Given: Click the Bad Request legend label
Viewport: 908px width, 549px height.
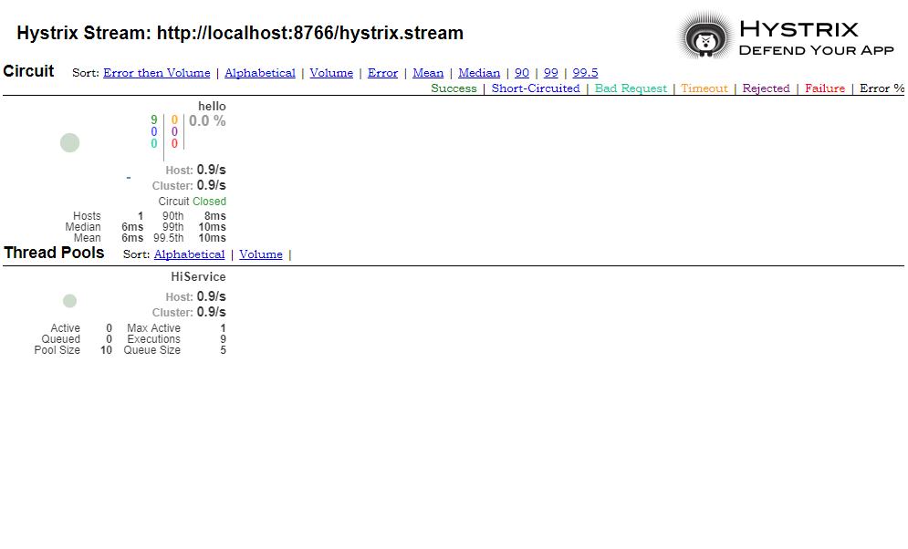Looking at the screenshot, I should (x=631, y=88).
